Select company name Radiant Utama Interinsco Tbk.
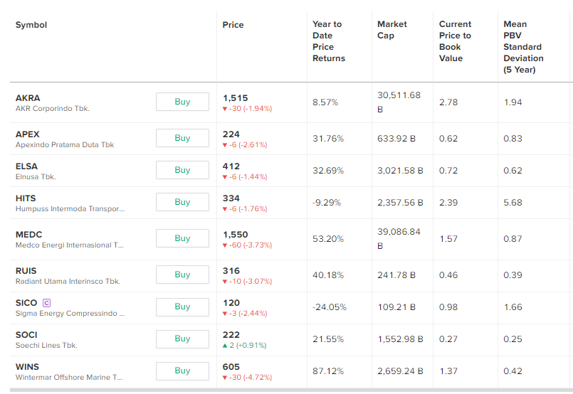The image size is (573, 394). click(68, 281)
